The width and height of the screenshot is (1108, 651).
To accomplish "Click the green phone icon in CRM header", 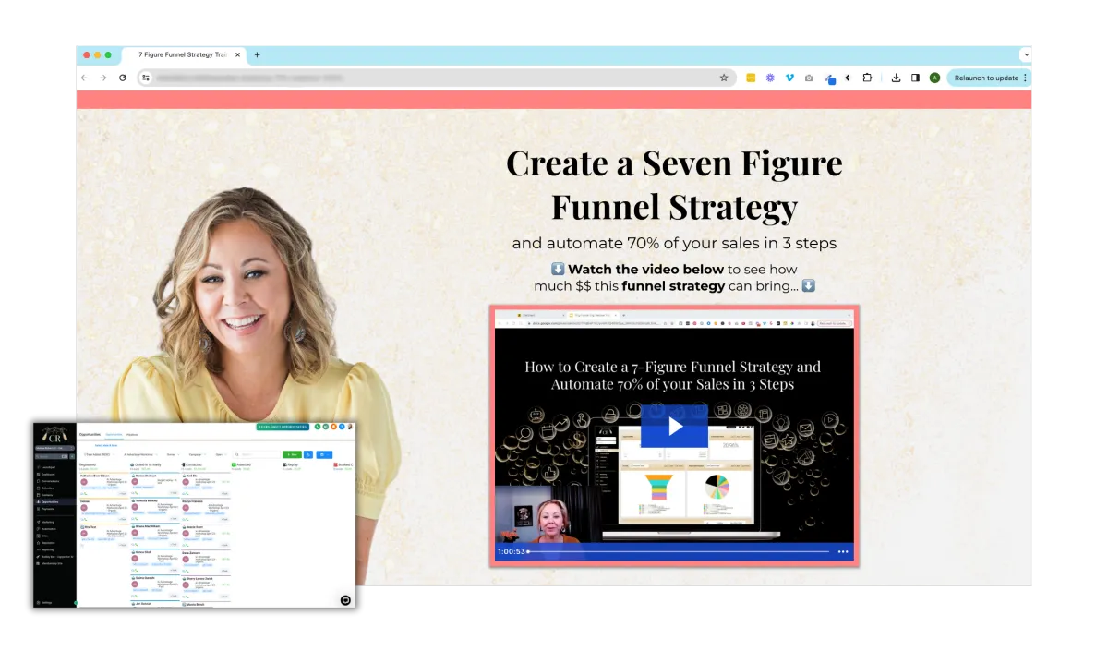I will click(x=318, y=427).
